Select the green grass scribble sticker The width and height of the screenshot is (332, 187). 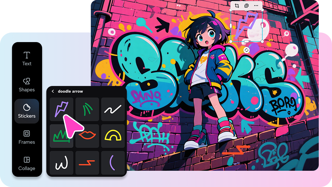[x=61, y=135]
